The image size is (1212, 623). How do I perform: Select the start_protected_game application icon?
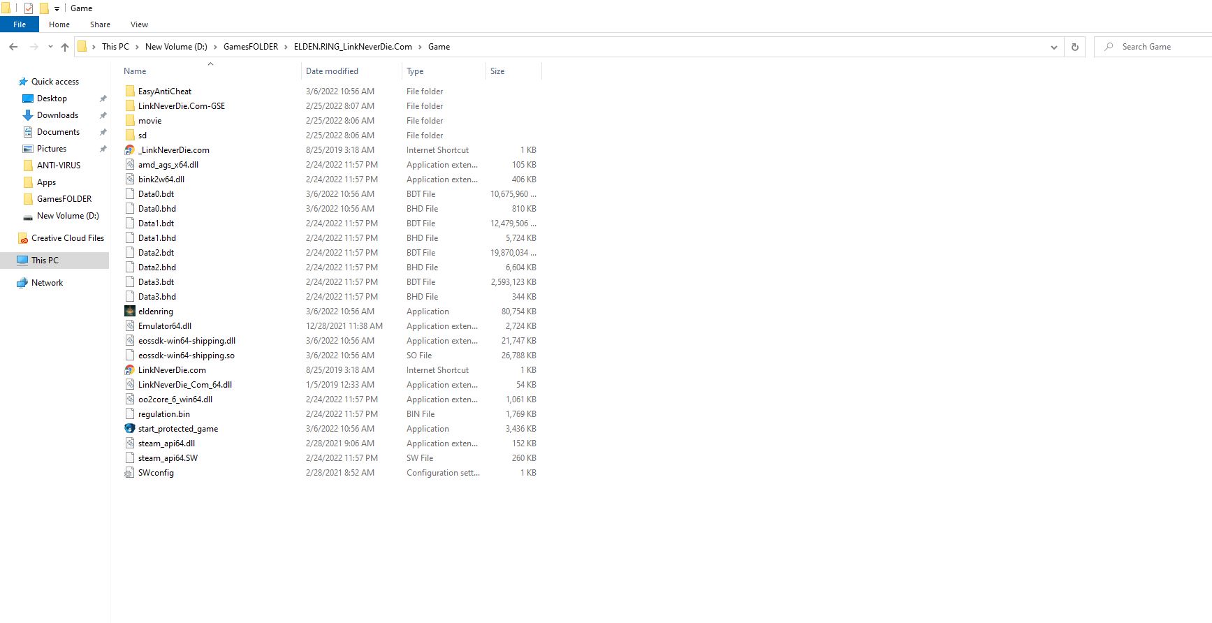click(x=130, y=429)
